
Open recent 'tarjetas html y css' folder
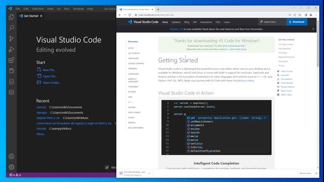point(48,118)
